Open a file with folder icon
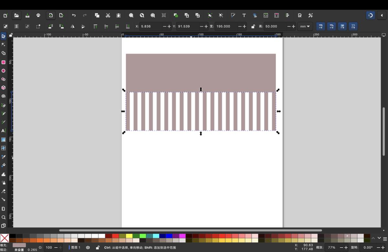Image resolution: width=388 pixels, height=252 pixels. pyautogui.click(x=16, y=15)
